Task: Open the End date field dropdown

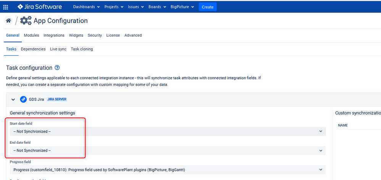Action: pyautogui.click(x=168, y=151)
